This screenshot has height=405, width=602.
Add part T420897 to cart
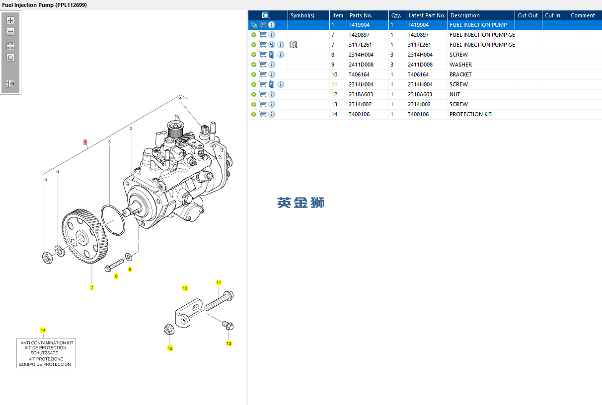coord(263,35)
